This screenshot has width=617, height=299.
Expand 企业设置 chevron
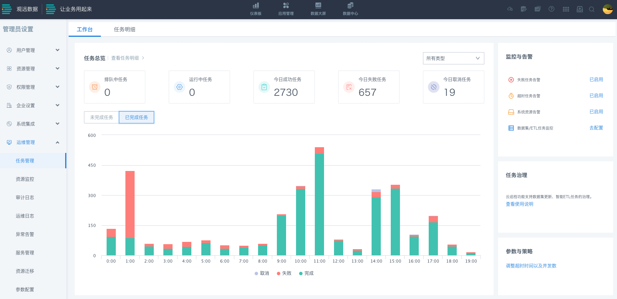[58, 105]
